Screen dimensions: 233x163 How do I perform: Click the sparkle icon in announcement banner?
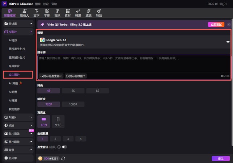point(42,25)
